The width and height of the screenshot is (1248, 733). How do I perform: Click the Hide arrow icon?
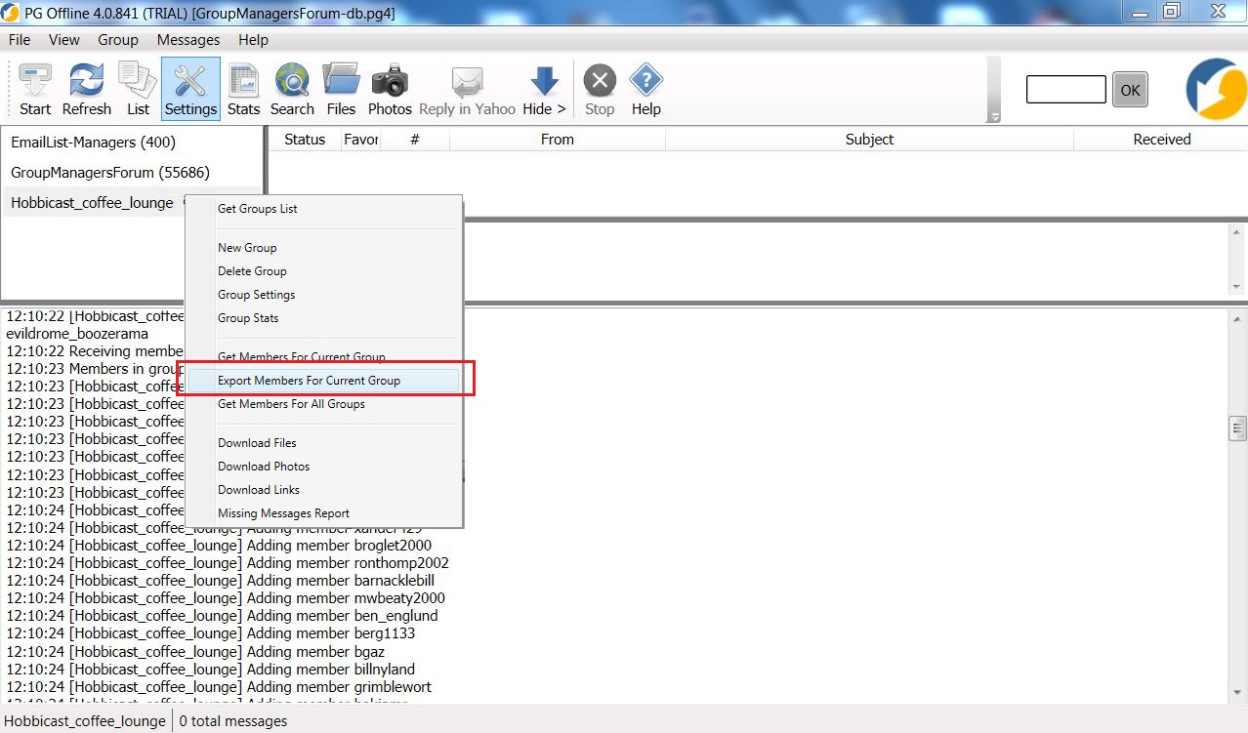tap(544, 89)
